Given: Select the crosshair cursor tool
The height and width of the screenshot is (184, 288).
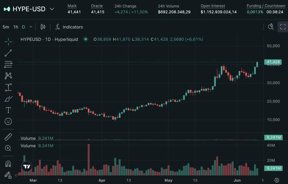Looking at the screenshot, I should point(8,42).
